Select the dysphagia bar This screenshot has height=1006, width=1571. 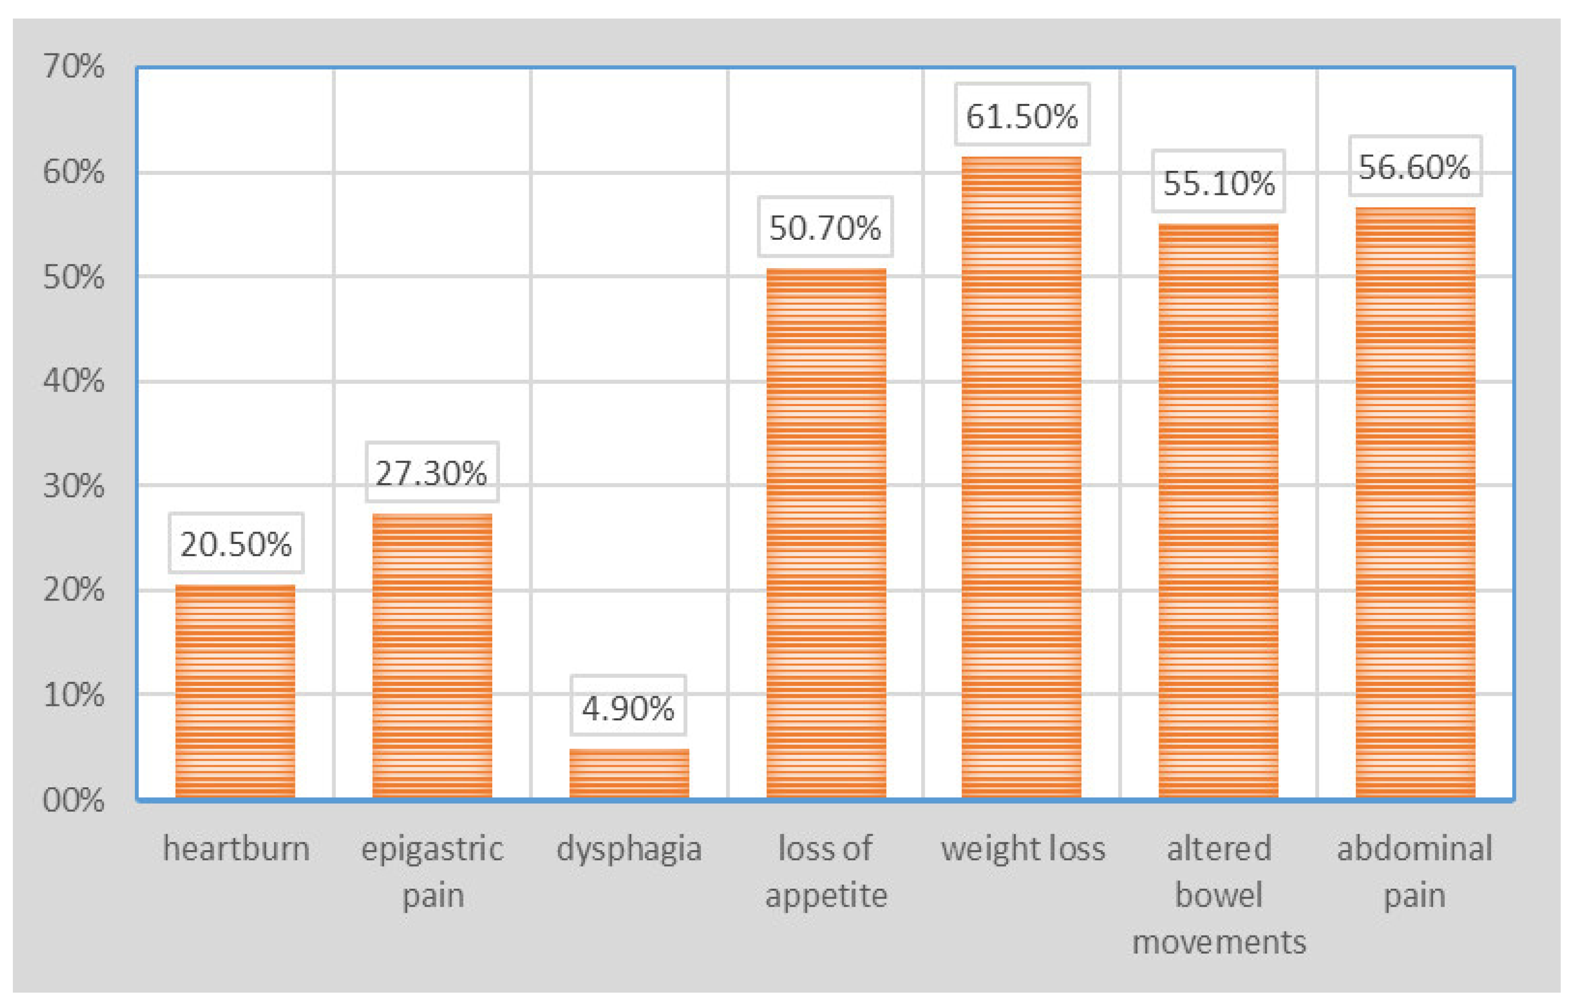click(629, 773)
